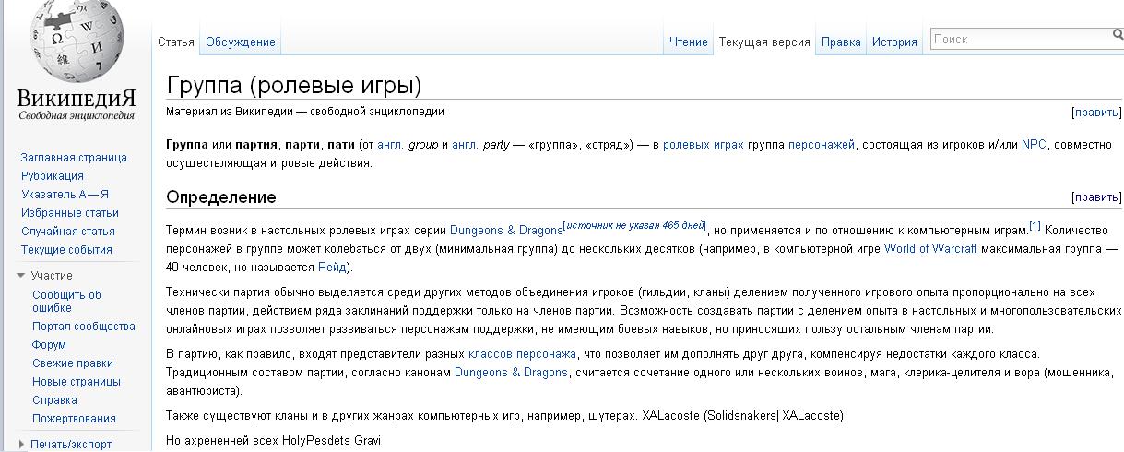Expand the Печать/экспорт sidebar section
Screen dimensions: 1124x452
[22, 444]
